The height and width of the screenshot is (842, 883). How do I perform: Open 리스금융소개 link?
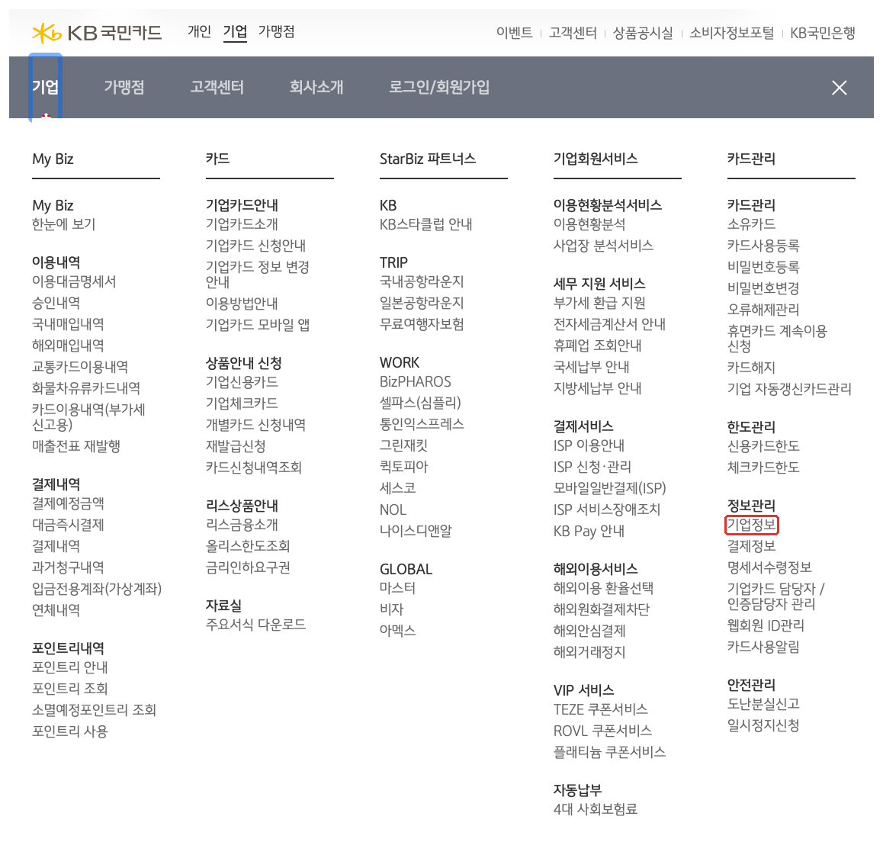(x=242, y=525)
